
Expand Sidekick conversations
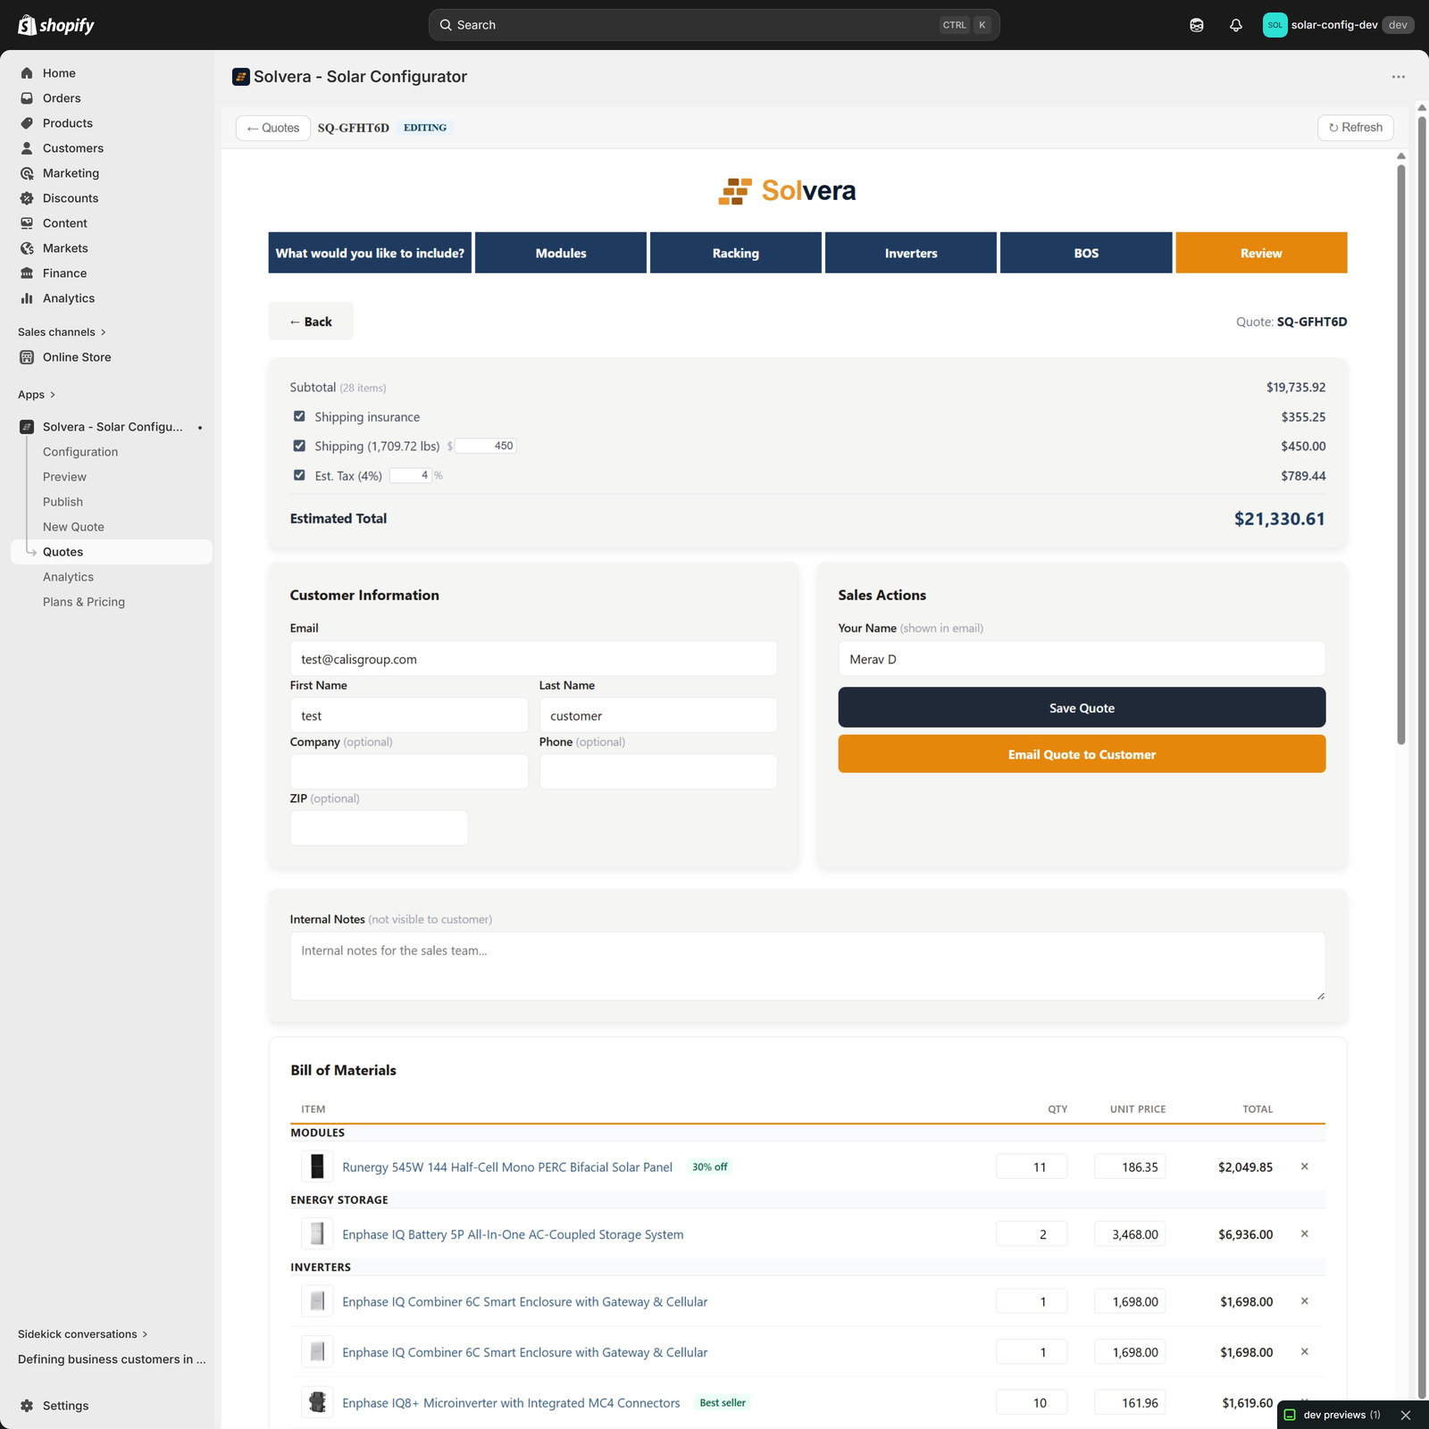[83, 1334]
